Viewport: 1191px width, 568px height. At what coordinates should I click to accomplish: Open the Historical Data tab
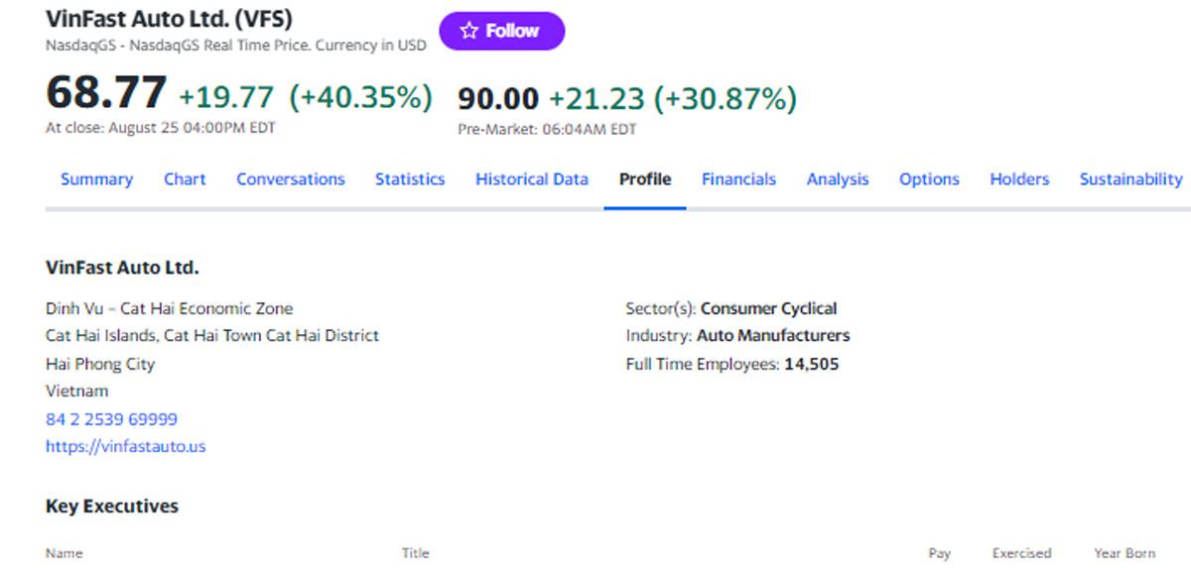click(532, 179)
